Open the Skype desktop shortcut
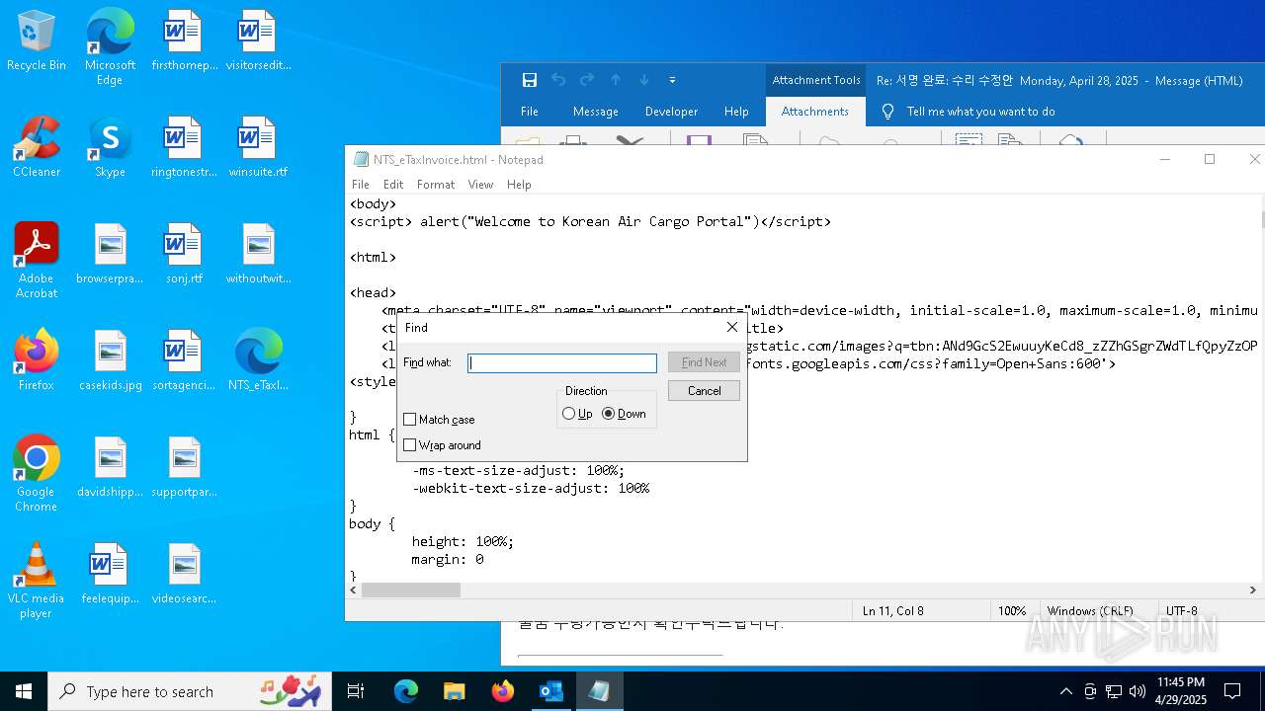1265x711 pixels. coord(110,147)
